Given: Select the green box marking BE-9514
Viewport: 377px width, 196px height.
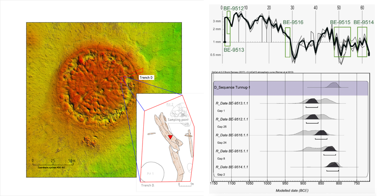Looking at the screenshot, I should pyautogui.click(x=362, y=41).
